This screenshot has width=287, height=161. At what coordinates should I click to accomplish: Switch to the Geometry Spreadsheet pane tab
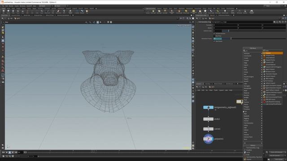(x=63, y=15)
